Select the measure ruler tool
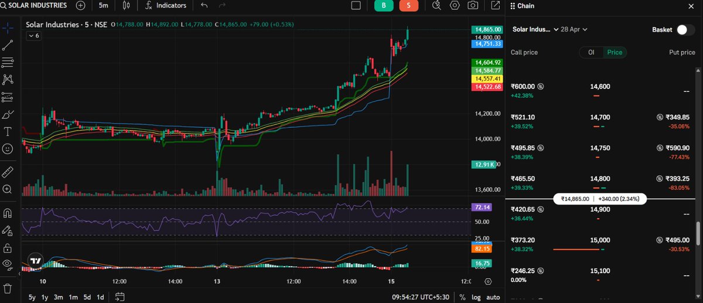The image size is (703, 303). point(8,172)
